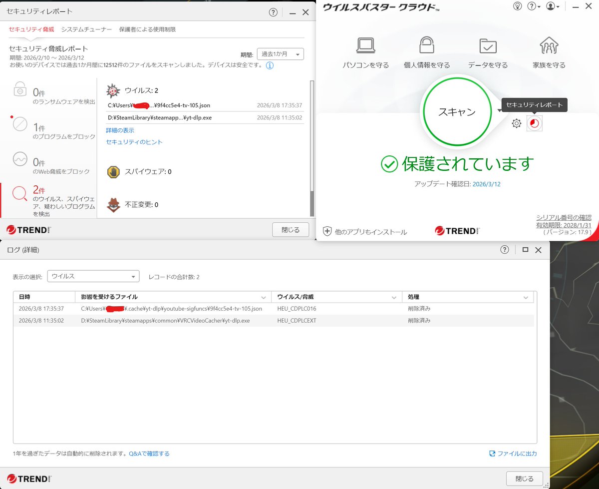Viewport: 599px width, 489px height.
Task: Switch to システムチューナー tab
Action: coord(86,29)
